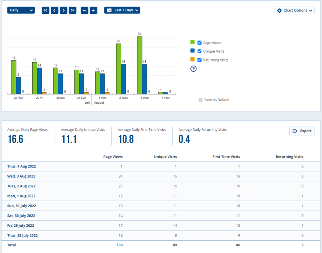Click the orange Returning Visits color swatch
The width and height of the screenshot is (322, 253).
pyautogui.click(x=192, y=60)
